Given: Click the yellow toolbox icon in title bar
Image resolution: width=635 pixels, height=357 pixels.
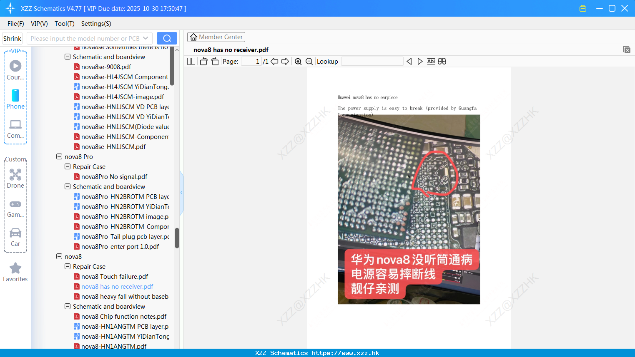Looking at the screenshot, I should point(583,8).
